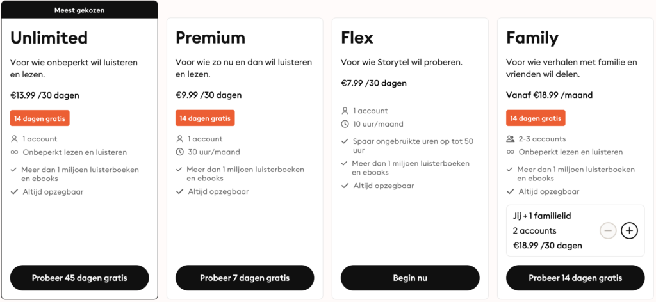Click the person icon in Unlimited plan
Image resolution: width=656 pixels, height=302 pixels.
tap(15, 139)
